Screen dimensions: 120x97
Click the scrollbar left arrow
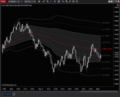click(2, 91)
